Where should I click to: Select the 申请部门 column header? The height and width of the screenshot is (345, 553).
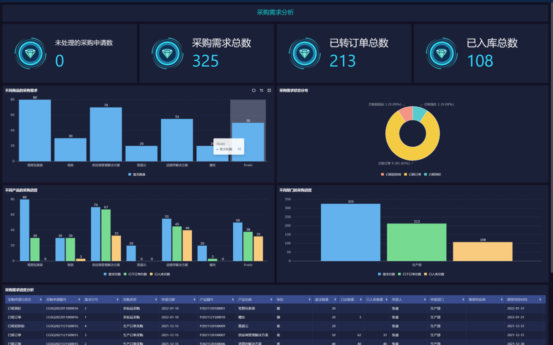[447, 299]
